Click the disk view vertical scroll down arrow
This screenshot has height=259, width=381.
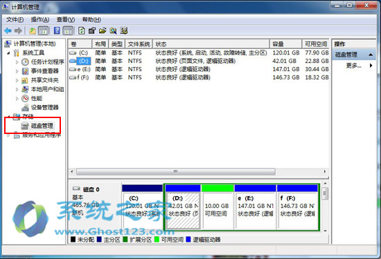pos(325,231)
